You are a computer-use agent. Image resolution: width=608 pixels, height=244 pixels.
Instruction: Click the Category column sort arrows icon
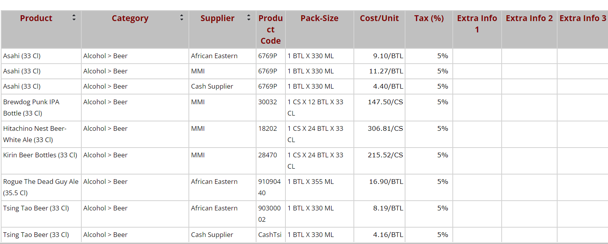(x=181, y=18)
